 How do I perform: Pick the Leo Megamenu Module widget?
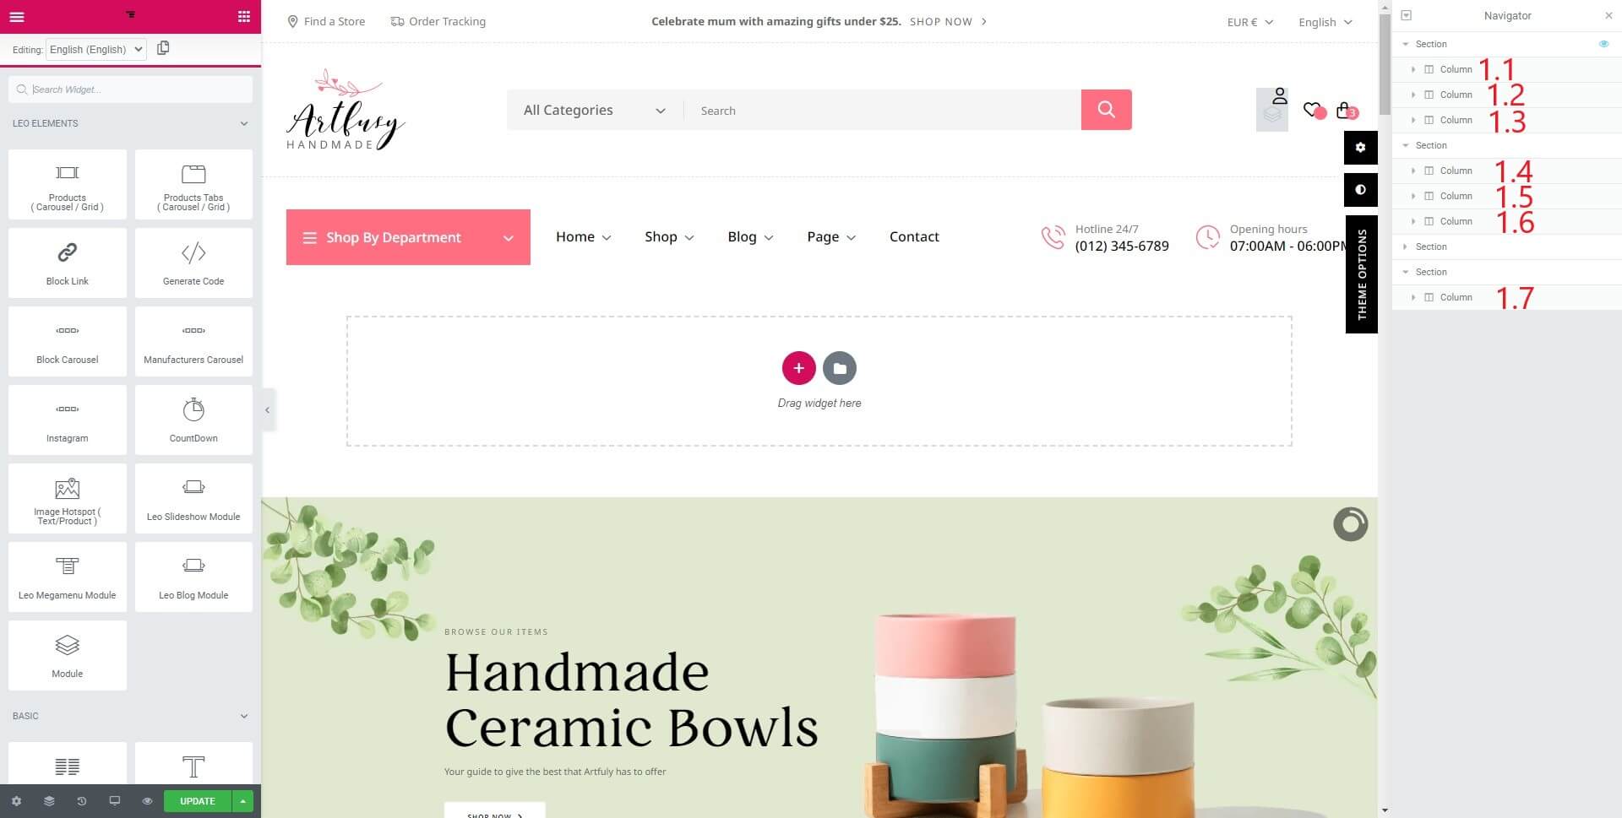point(68,577)
